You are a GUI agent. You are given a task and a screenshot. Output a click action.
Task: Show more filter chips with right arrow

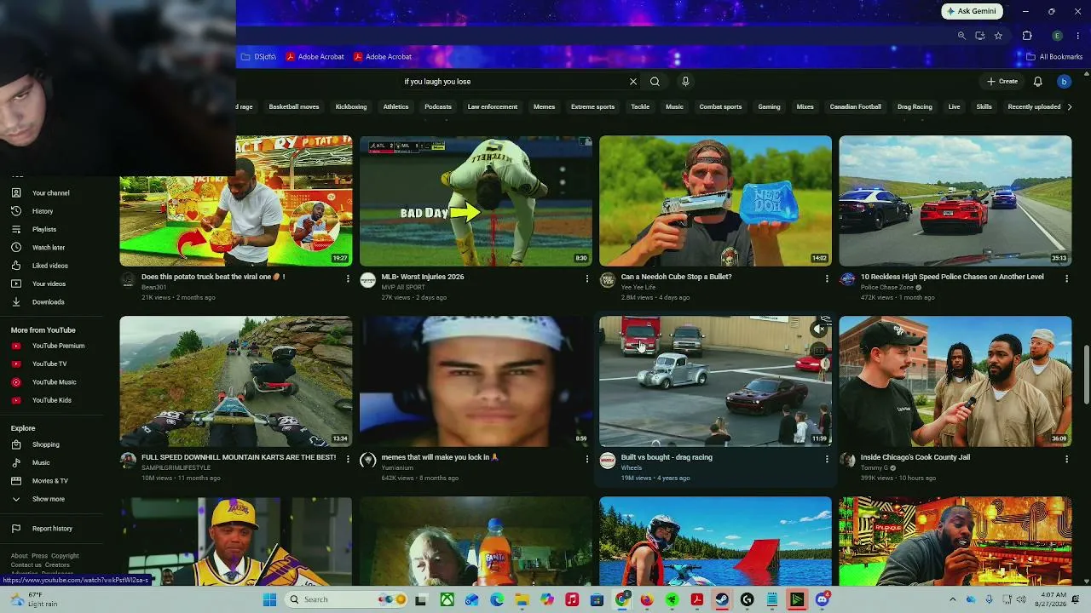pyautogui.click(x=1070, y=107)
